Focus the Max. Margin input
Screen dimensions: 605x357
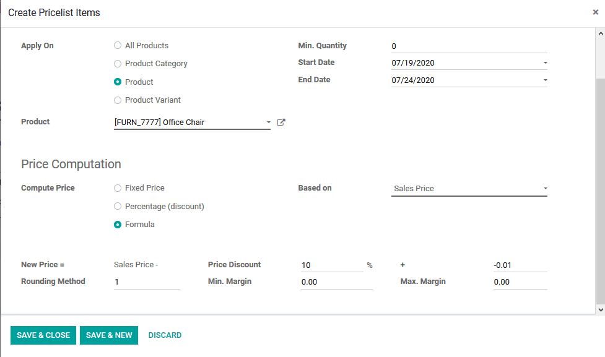click(x=520, y=282)
